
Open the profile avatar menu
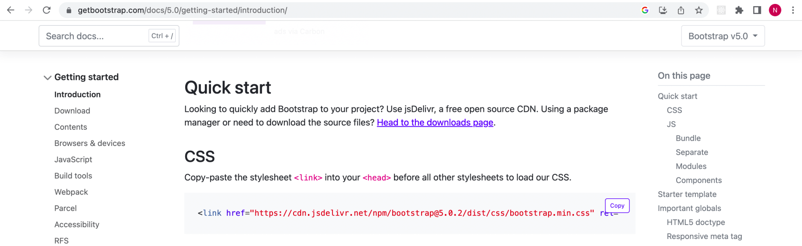(775, 10)
